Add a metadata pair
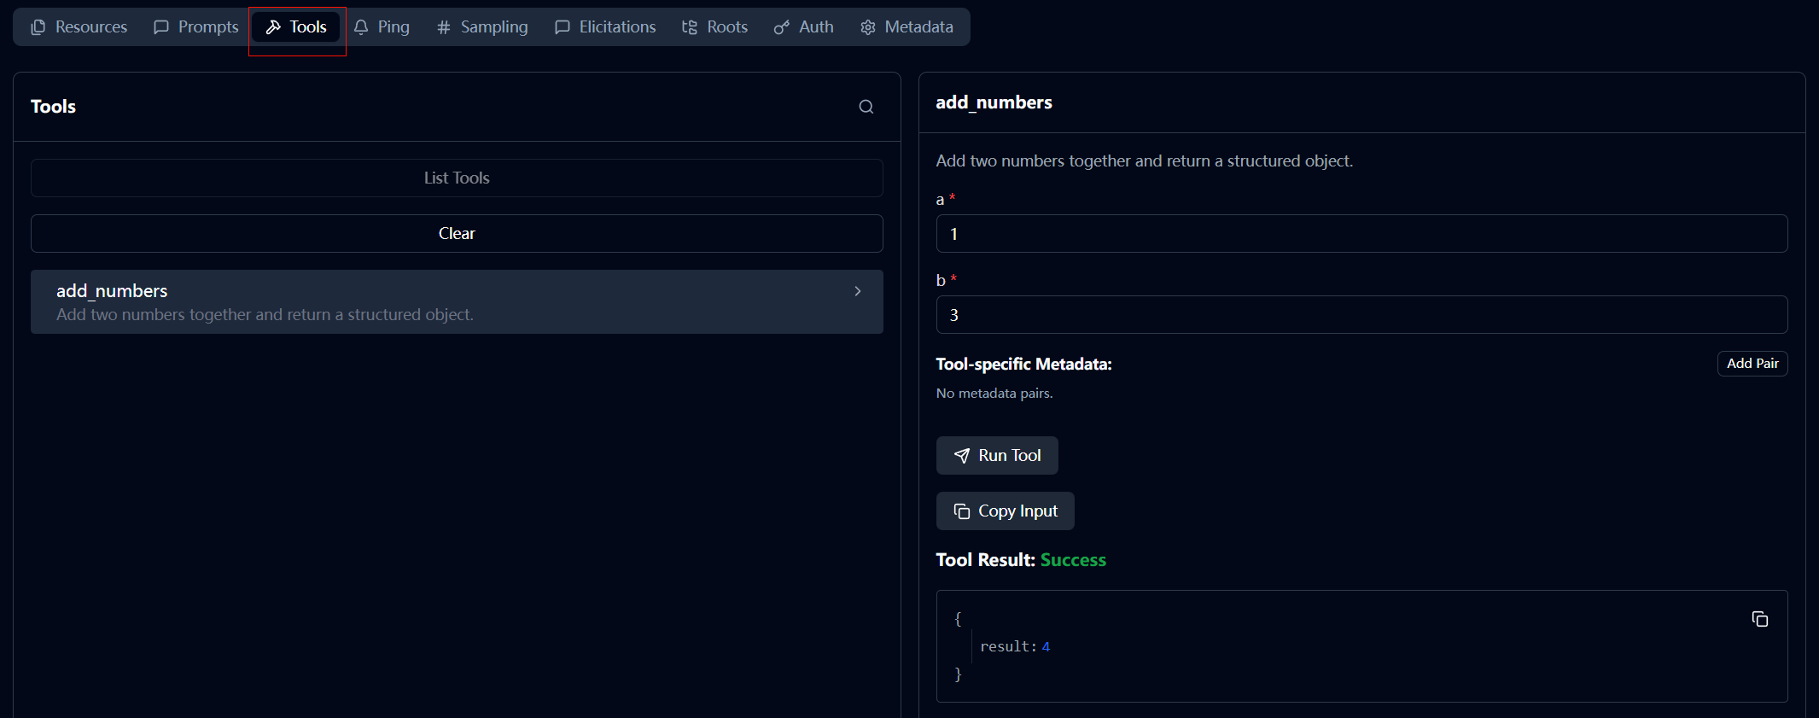Viewport: 1819px width, 718px height. pyautogui.click(x=1752, y=364)
